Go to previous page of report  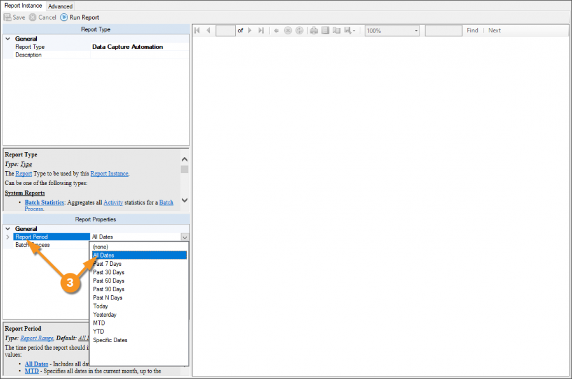pyautogui.click(x=208, y=31)
